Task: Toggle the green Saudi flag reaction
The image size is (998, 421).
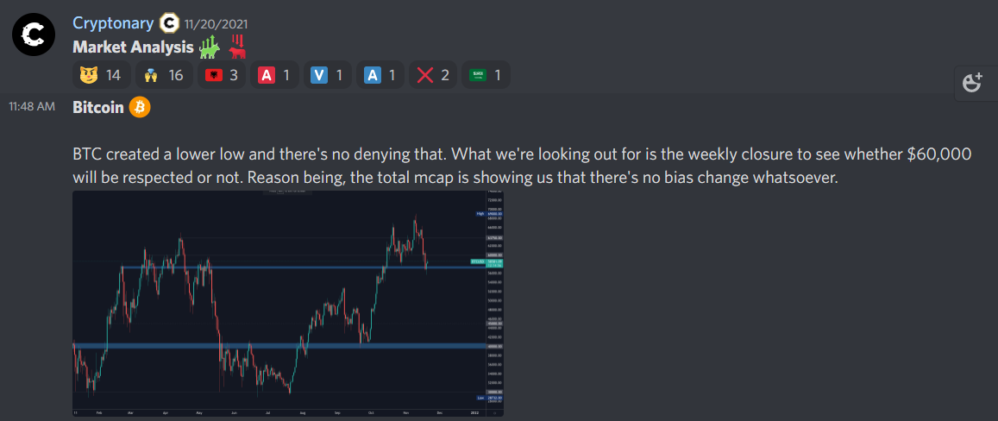Action: tap(485, 75)
